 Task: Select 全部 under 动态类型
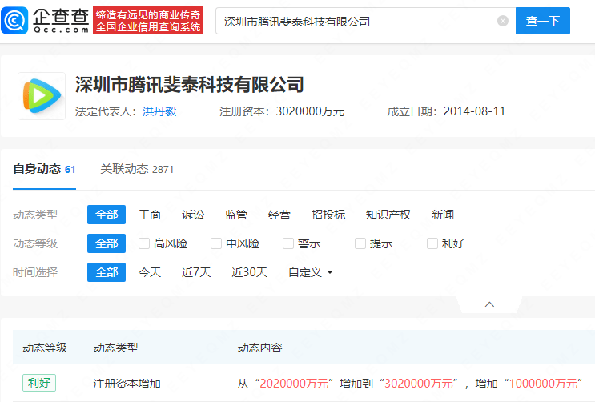[x=107, y=215]
